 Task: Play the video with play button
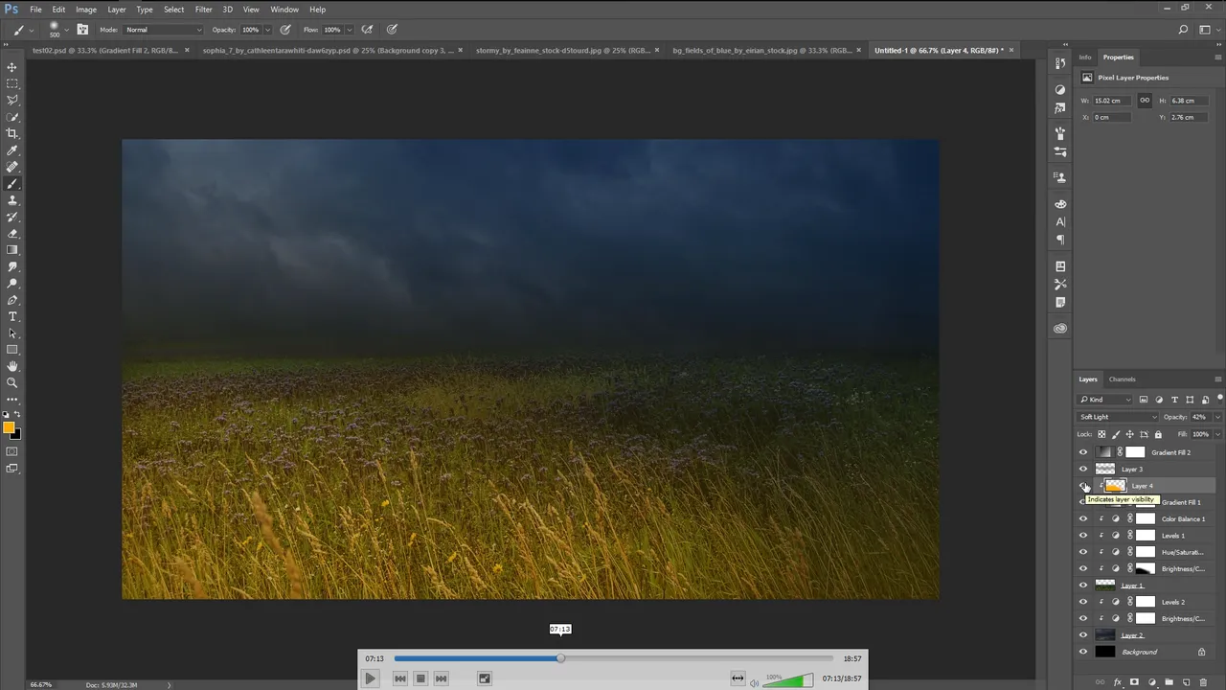point(370,678)
